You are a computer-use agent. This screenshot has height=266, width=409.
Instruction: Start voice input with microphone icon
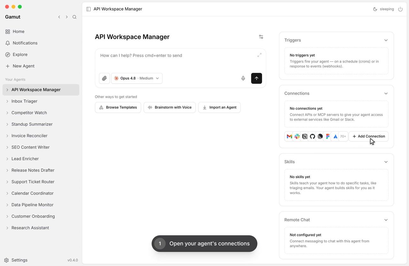[243, 78]
